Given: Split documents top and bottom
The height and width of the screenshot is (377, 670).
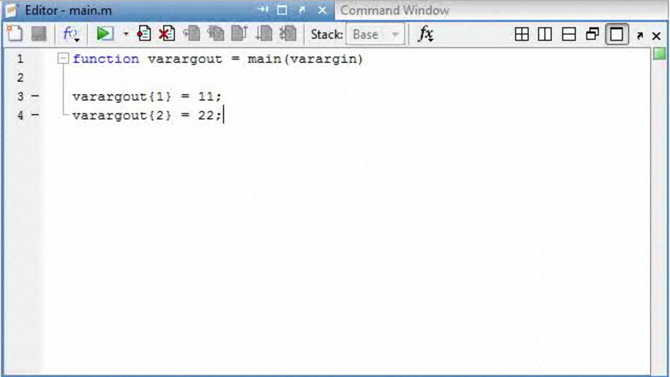Looking at the screenshot, I should point(568,35).
